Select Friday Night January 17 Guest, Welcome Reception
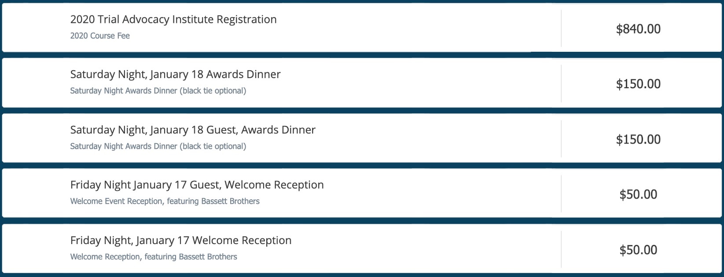Viewport: 724px width, 277px height. [197, 185]
